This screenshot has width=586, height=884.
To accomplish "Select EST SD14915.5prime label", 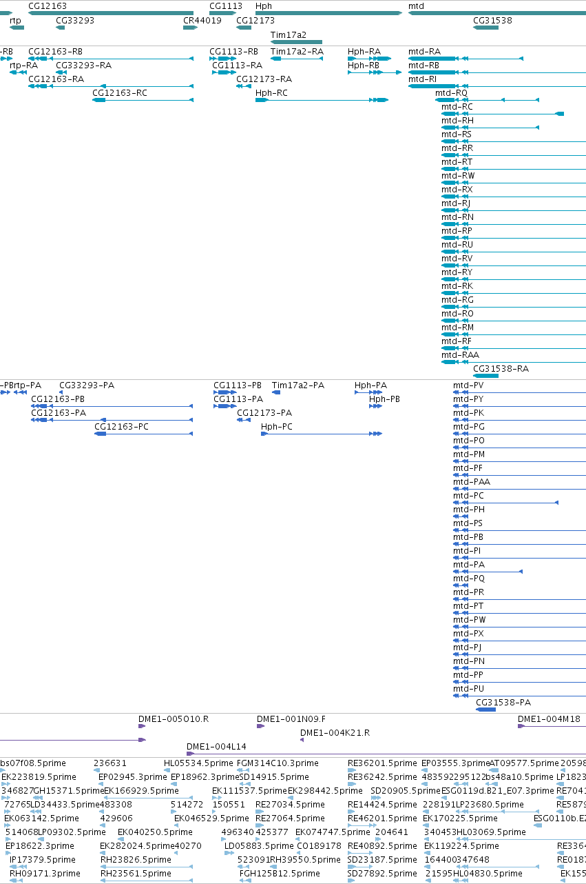I will tap(274, 777).
